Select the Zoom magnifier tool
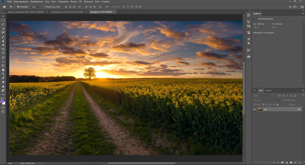The height and width of the screenshot is (165, 305). 3,74
